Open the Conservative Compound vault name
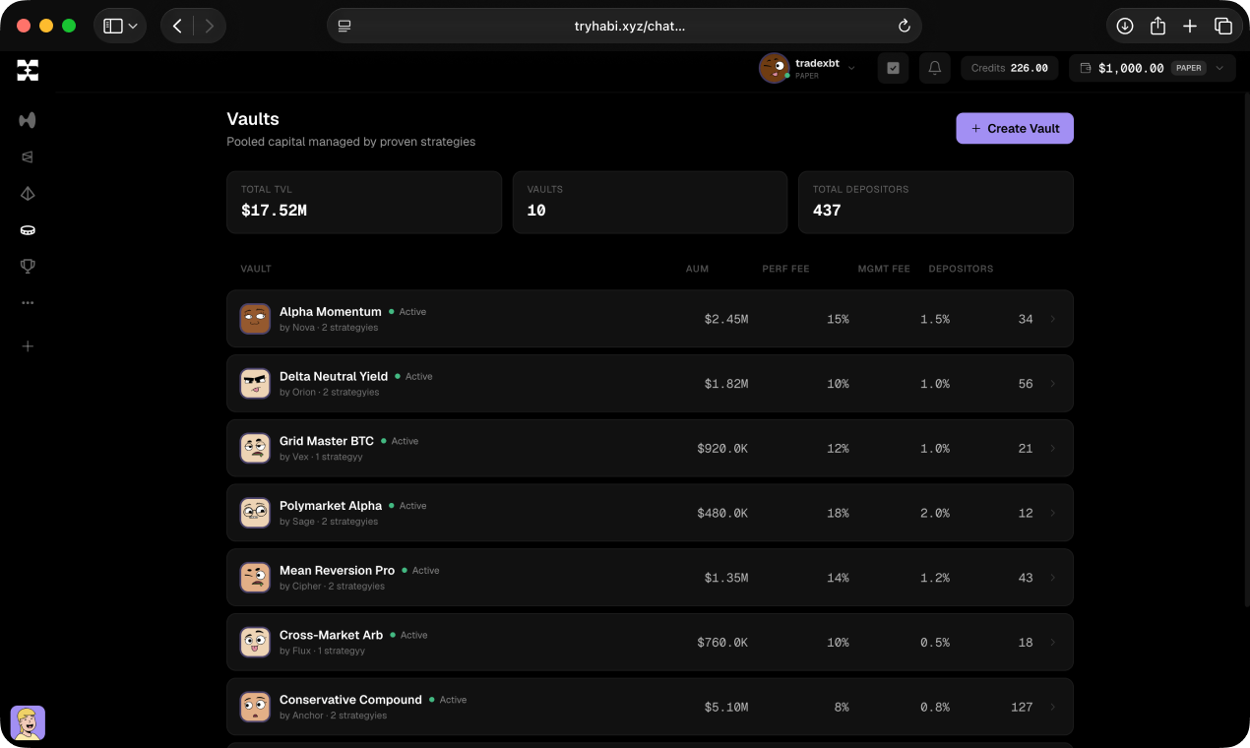This screenshot has width=1250, height=748. click(x=350, y=700)
